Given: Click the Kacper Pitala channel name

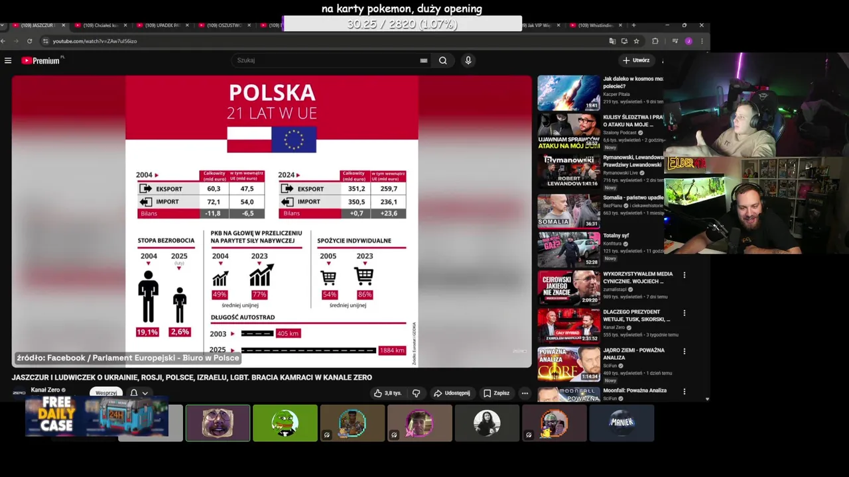Looking at the screenshot, I should [616, 94].
